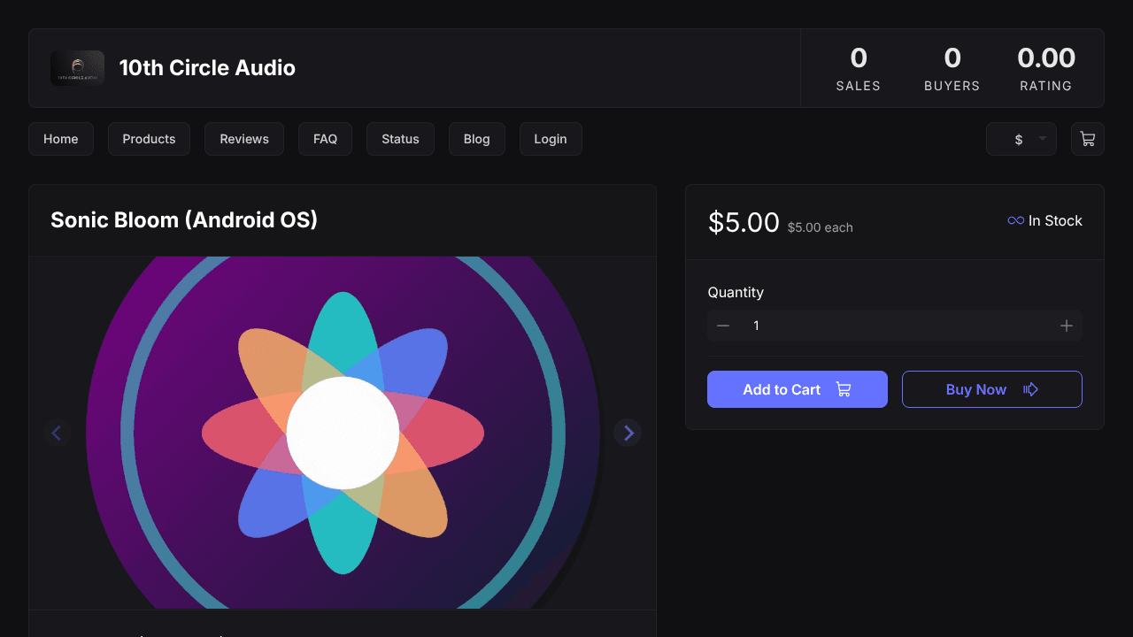The height and width of the screenshot is (637, 1133).
Task: Open the Blog page
Action: coord(476,139)
